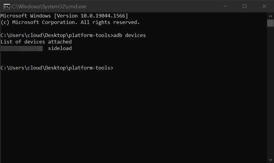
Task: Click the "sideload" device status text
Action: pyautogui.click(x=60, y=48)
